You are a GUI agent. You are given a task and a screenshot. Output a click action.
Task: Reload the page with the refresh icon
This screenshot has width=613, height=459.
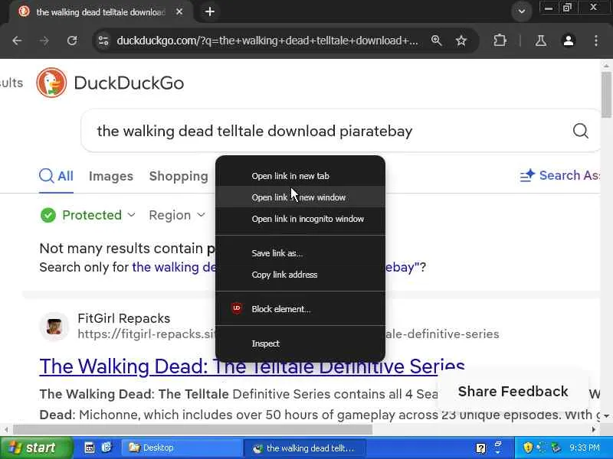click(72, 41)
